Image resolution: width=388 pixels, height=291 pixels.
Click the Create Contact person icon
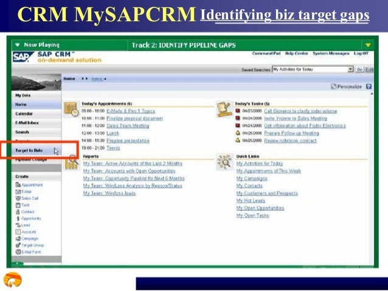pyautogui.click(x=18, y=211)
